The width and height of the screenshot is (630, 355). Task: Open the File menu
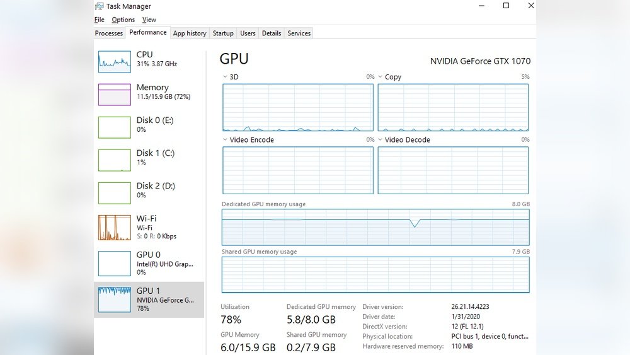(100, 20)
